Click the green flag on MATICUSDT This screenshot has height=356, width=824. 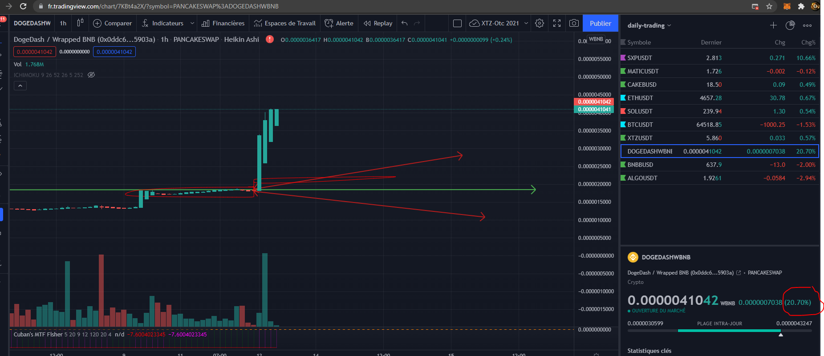click(x=623, y=71)
